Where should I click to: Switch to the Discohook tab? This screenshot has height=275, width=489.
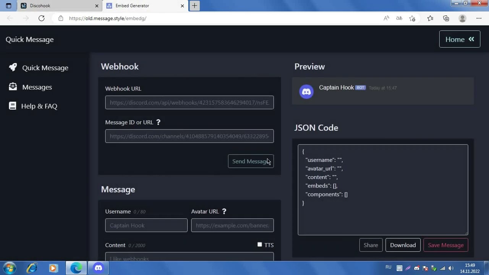click(x=60, y=6)
